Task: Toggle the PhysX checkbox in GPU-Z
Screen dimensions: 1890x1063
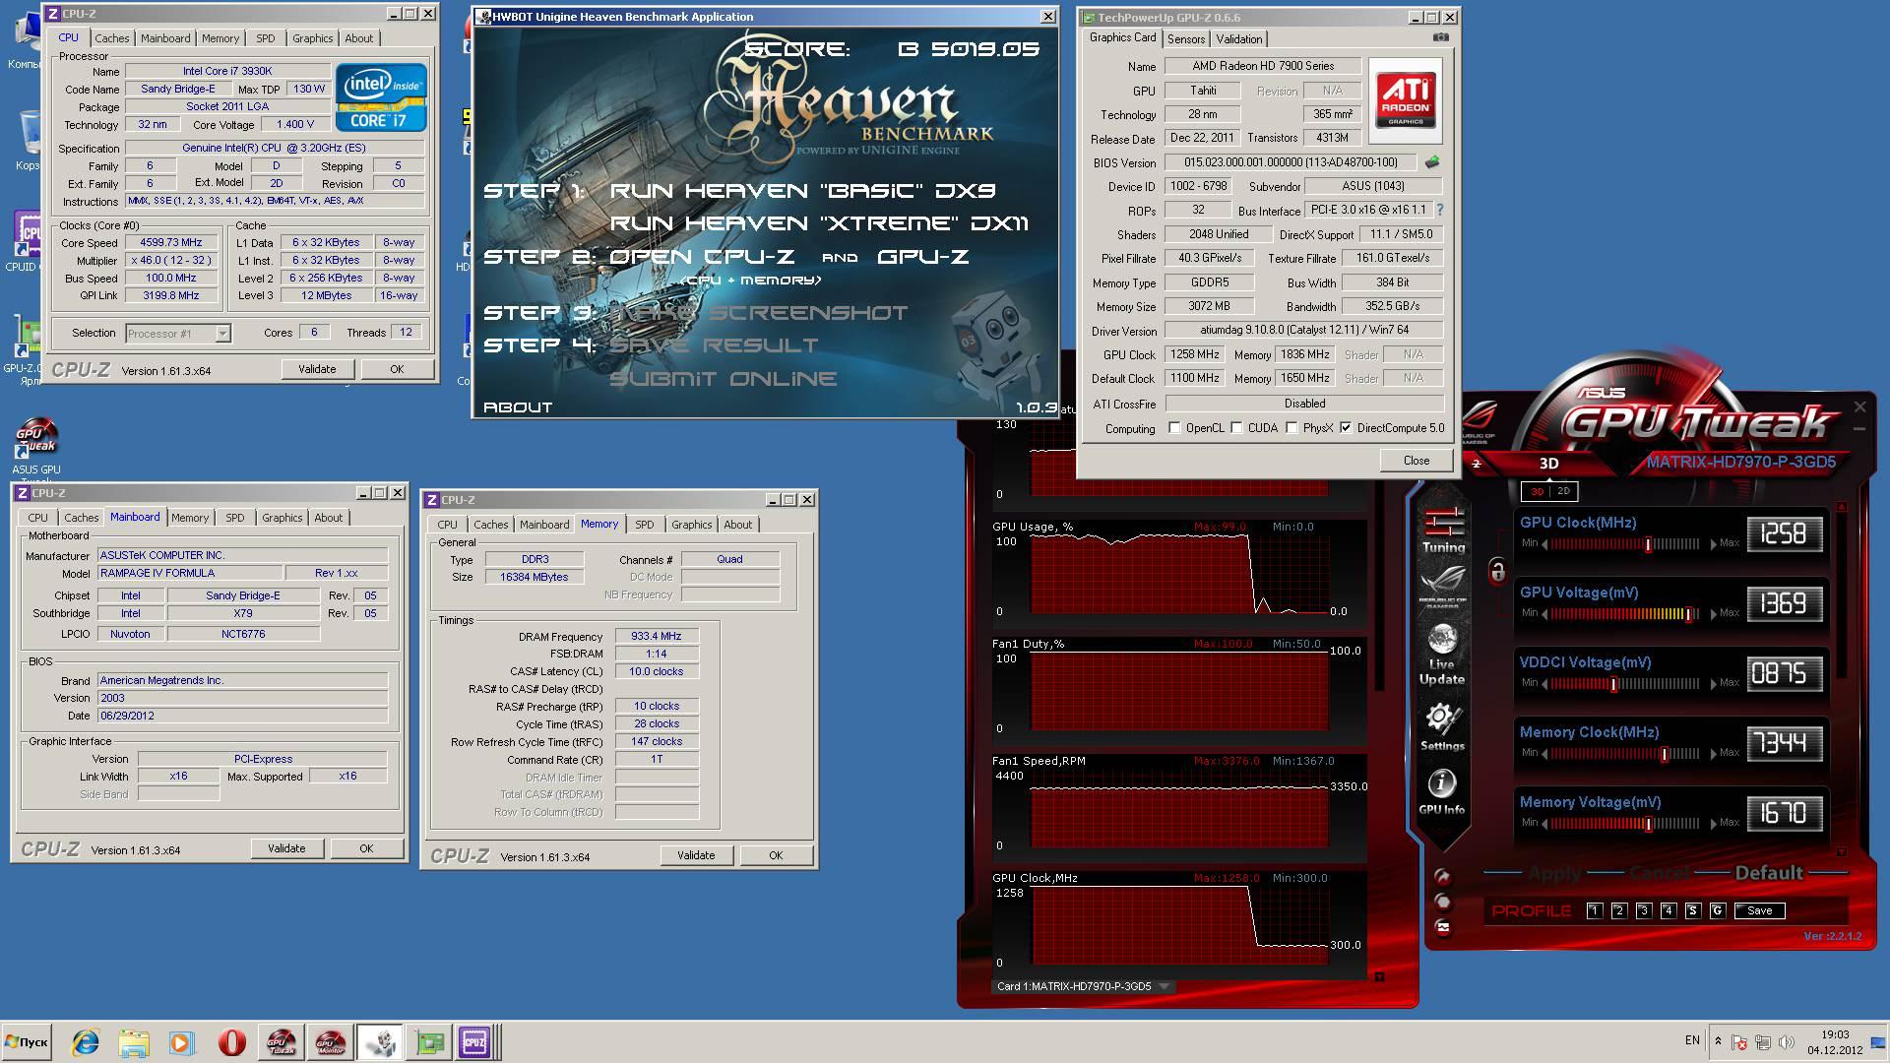Action: pos(1291,428)
